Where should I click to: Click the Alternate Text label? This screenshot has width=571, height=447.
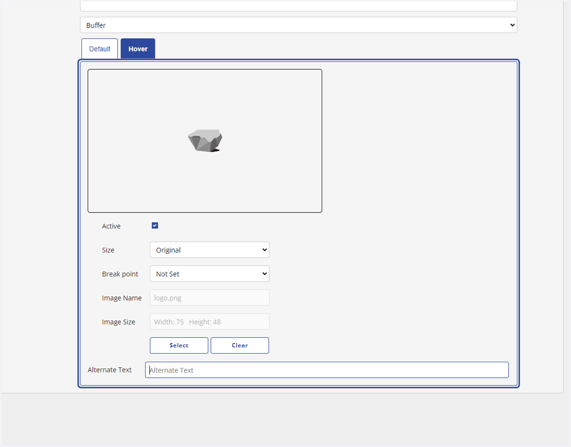(x=109, y=370)
